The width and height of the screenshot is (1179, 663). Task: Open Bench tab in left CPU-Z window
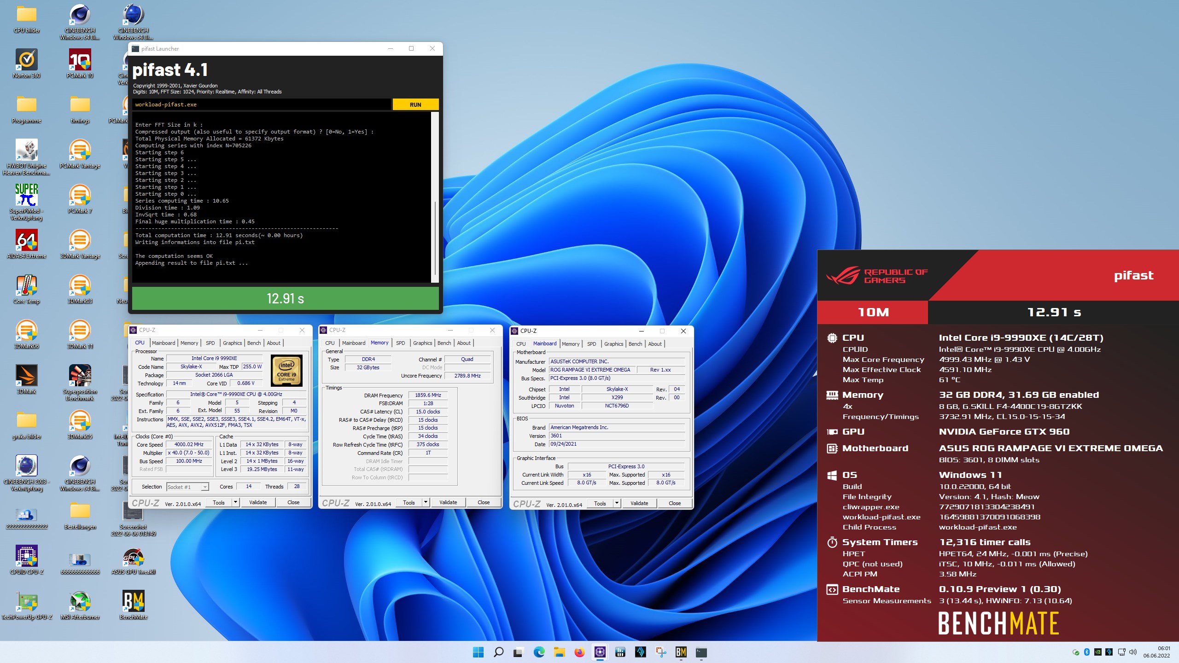pyautogui.click(x=254, y=343)
